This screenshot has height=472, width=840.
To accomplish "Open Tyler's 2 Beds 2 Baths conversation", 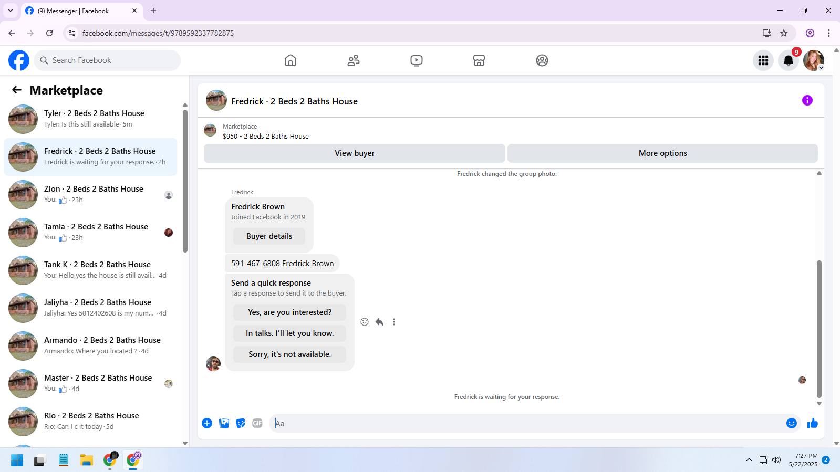I will point(90,119).
